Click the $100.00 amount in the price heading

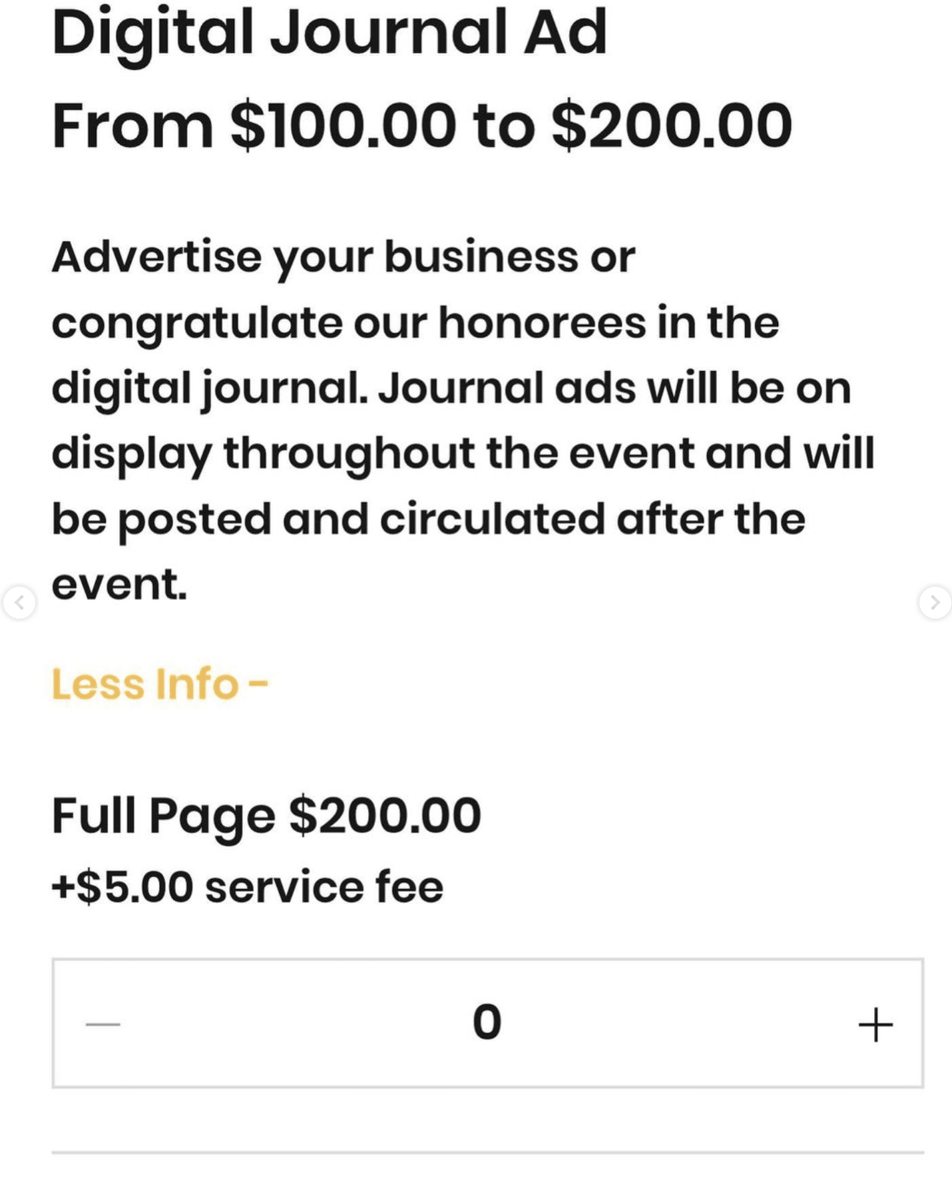click(344, 125)
